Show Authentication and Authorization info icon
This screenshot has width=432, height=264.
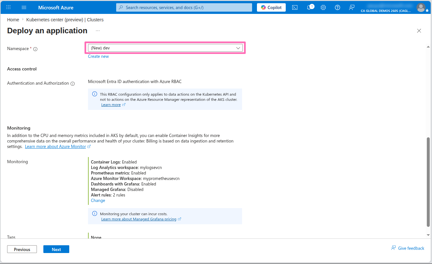pos(73,83)
